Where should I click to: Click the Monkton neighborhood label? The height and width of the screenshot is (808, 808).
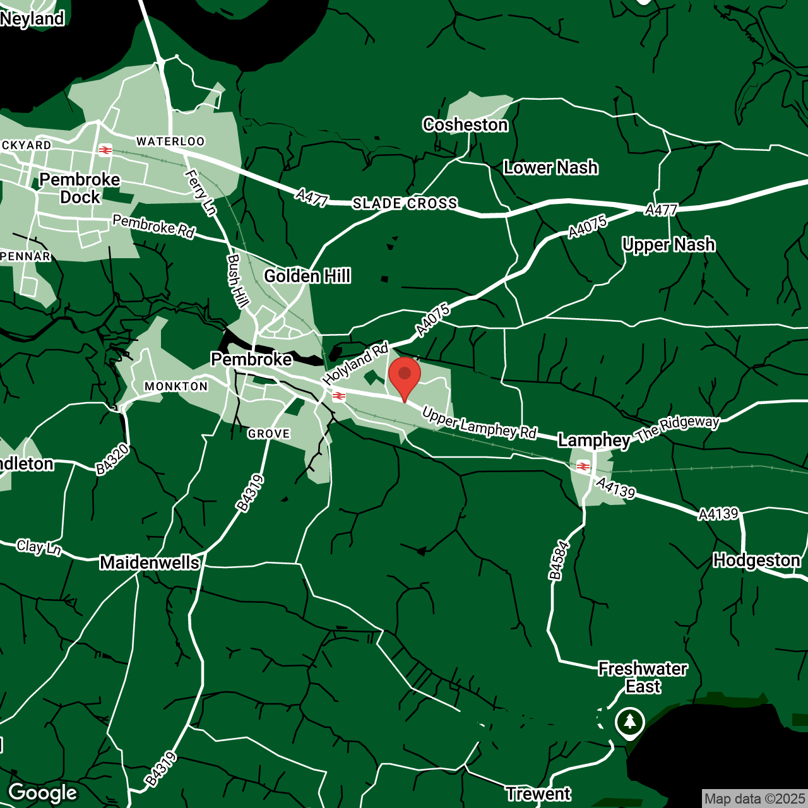[176, 386]
